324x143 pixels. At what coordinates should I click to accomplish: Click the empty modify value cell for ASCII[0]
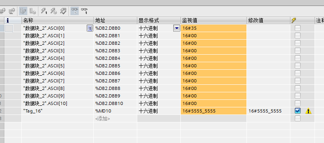click(268, 28)
